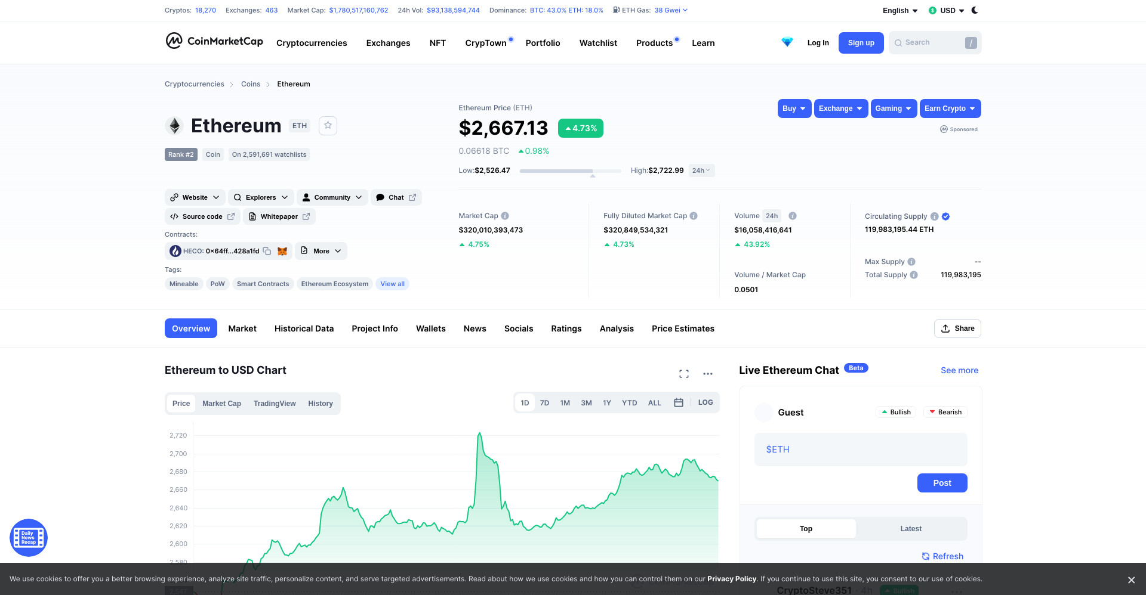1146x595 pixels.
Task: Open the Project Info tab
Action: point(375,329)
